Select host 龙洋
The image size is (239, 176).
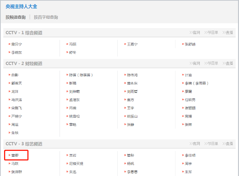pos(15,91)
